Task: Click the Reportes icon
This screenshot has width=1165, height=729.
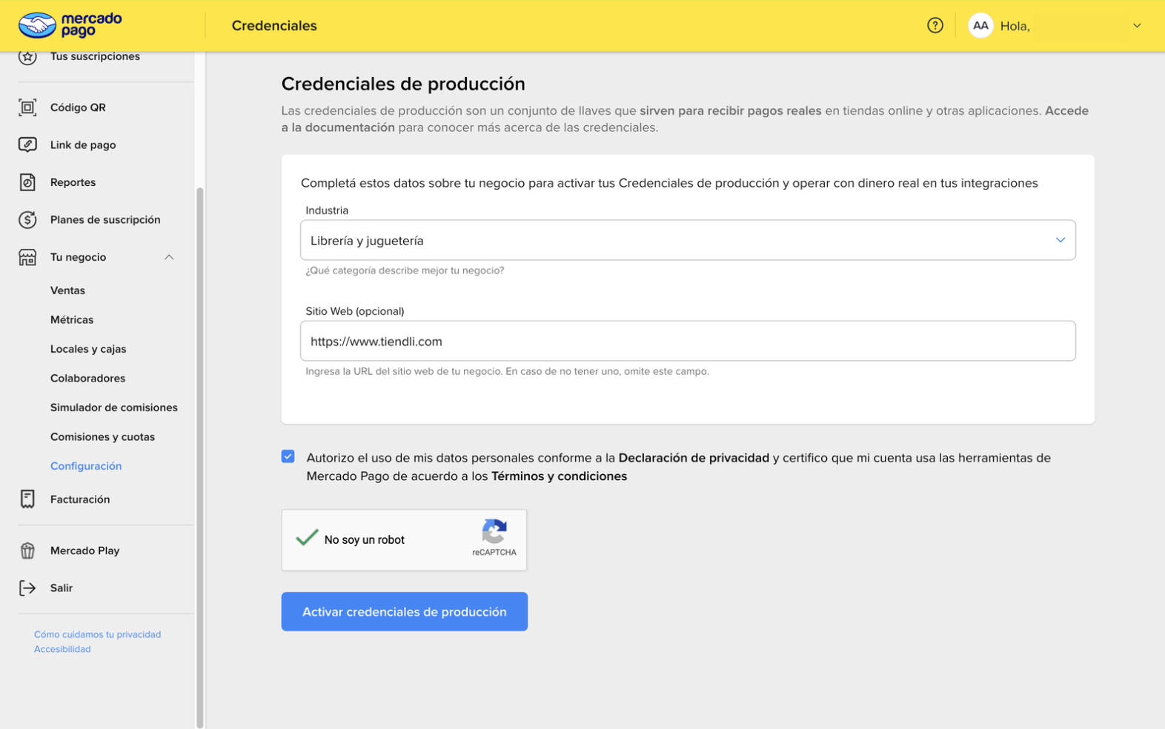Action: [x=27, y=182]
